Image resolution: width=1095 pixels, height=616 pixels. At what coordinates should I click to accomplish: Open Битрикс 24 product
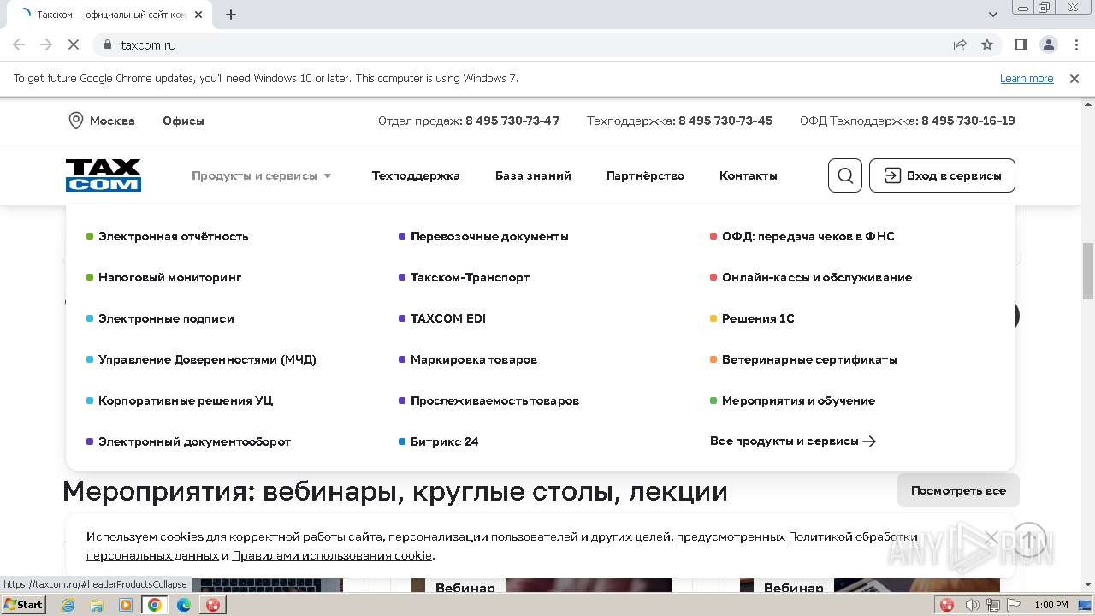444,441
